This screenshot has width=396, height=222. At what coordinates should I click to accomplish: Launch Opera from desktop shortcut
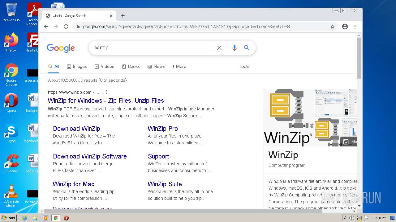pos(11,103)
